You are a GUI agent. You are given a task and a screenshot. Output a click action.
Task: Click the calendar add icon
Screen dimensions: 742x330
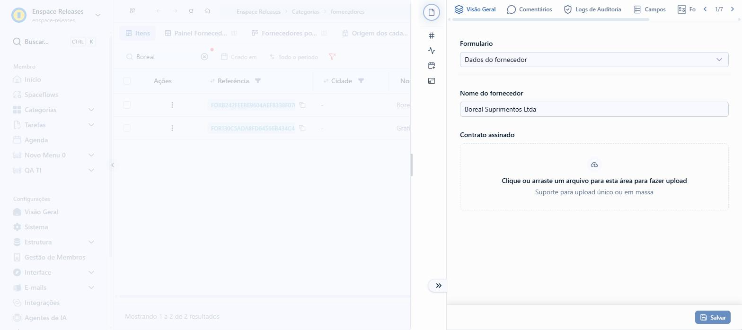(x=431, y=66)
